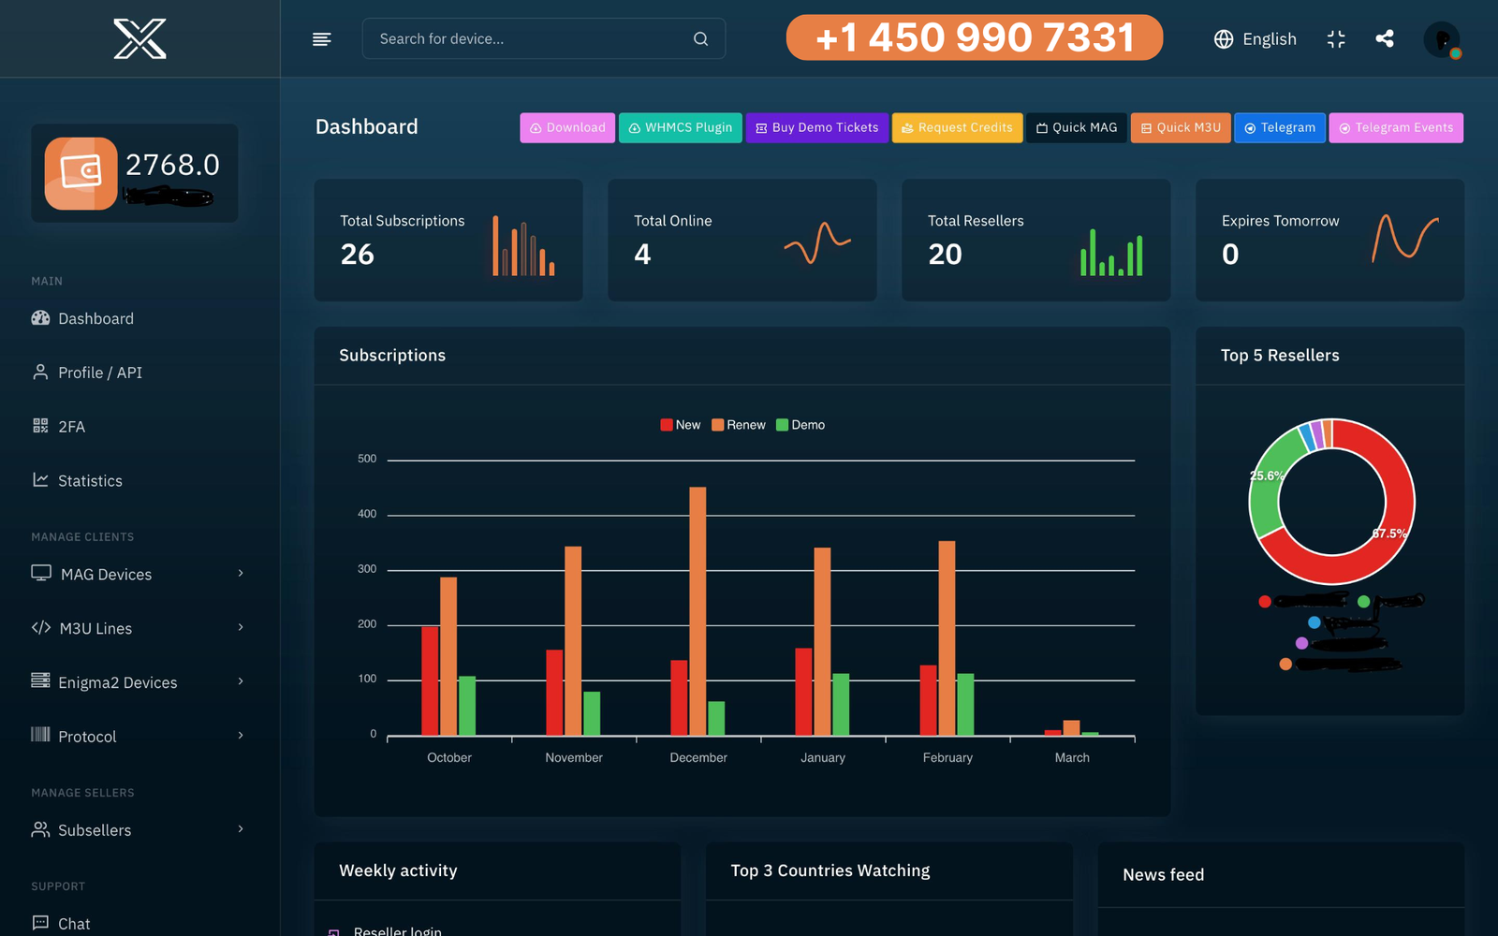The height and width of the screenshot is (936, 1498).
Task: Click the X logo in the sidebar header
Action: pos(140,38)
